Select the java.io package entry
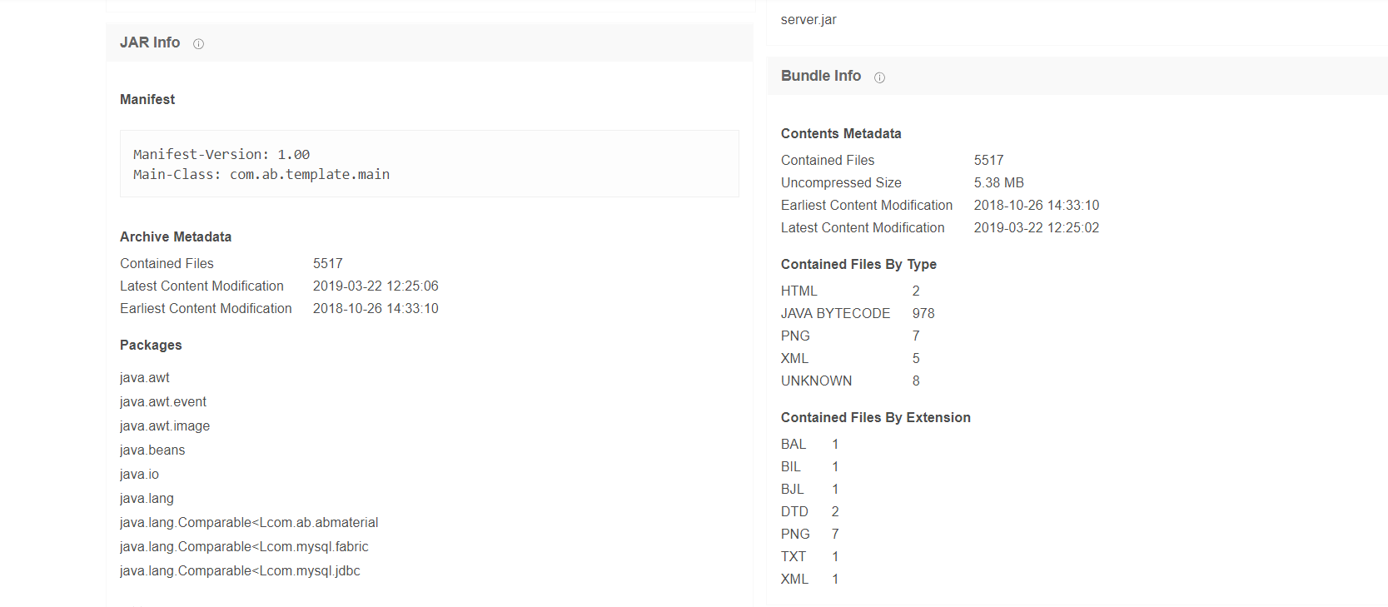The image size is (1388, 607). click(x=139, y=475)
